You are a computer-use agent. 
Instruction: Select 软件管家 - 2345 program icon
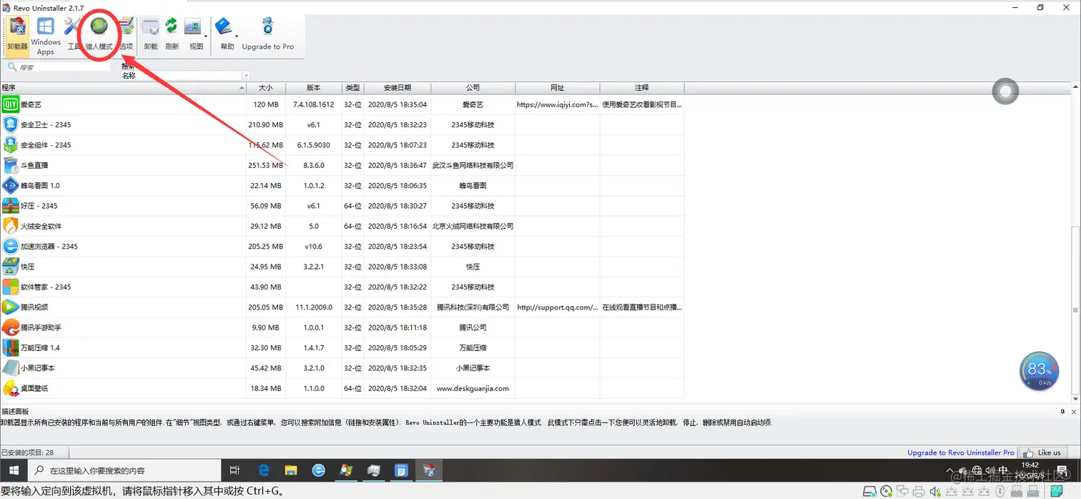pos(10,287)
